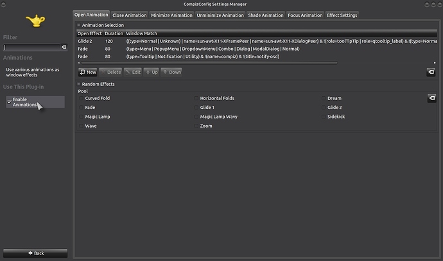Focus the Filter text field
443x261 pixels.
[31, 47]
